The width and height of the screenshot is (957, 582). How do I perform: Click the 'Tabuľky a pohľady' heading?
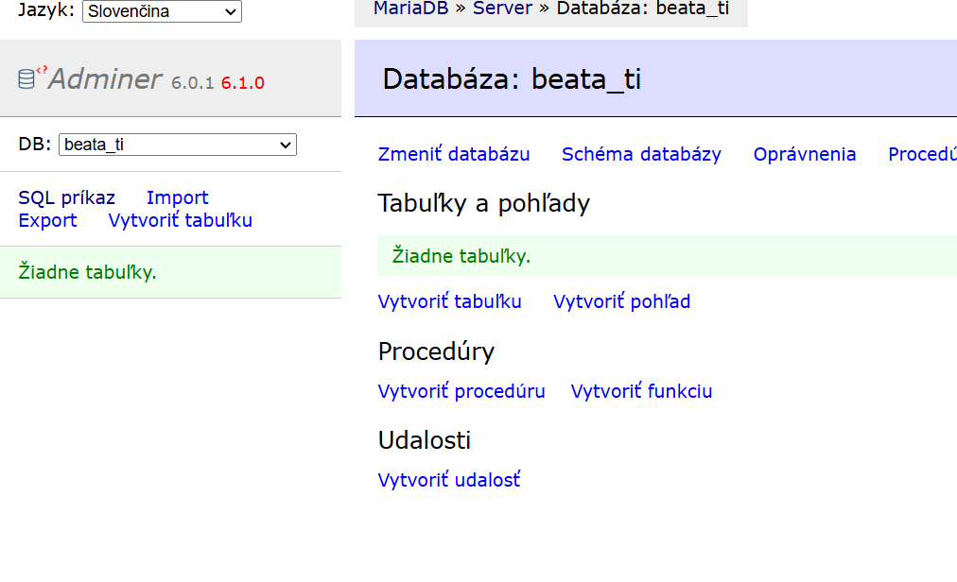pyautogui.click(x=484, y=203)
